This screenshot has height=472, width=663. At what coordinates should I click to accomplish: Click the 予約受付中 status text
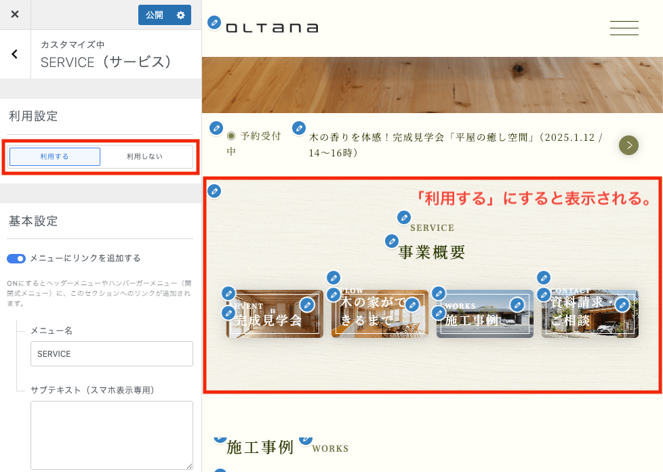[254, 144]
